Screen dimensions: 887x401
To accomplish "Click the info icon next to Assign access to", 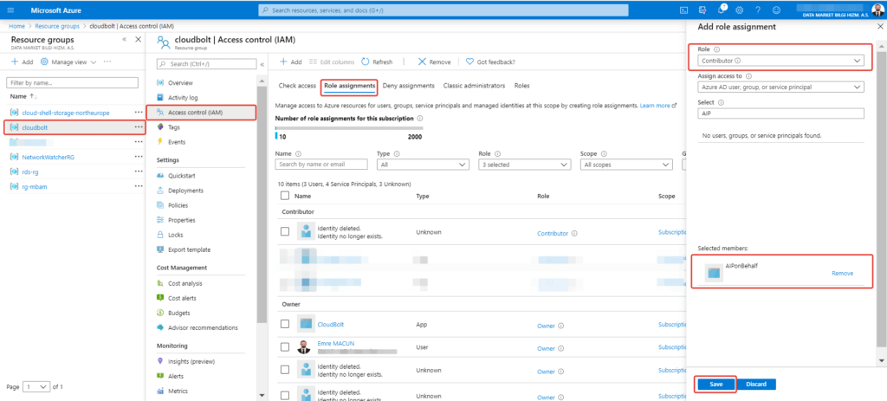I will click(x=748, y=76).
